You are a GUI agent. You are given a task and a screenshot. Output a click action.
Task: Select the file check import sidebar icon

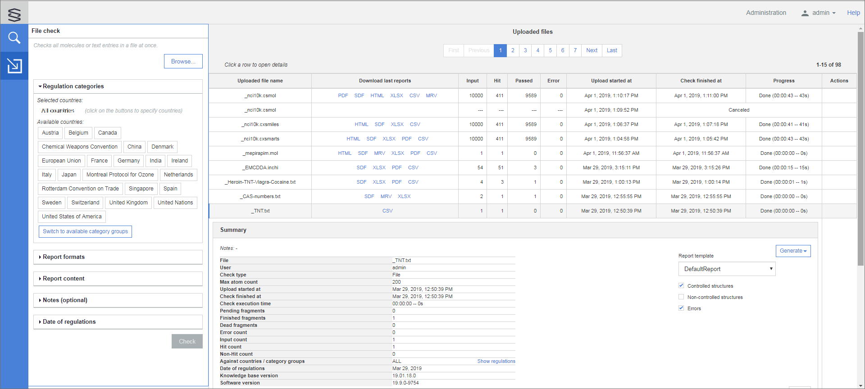pyautogui.click(x=14, y=66)
